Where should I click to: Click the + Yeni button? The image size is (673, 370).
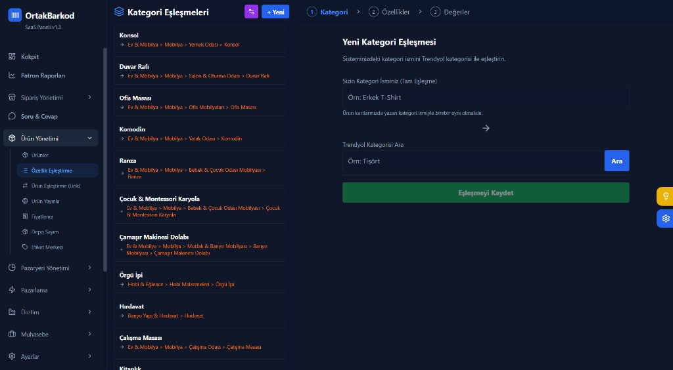(x=275, y=12)
